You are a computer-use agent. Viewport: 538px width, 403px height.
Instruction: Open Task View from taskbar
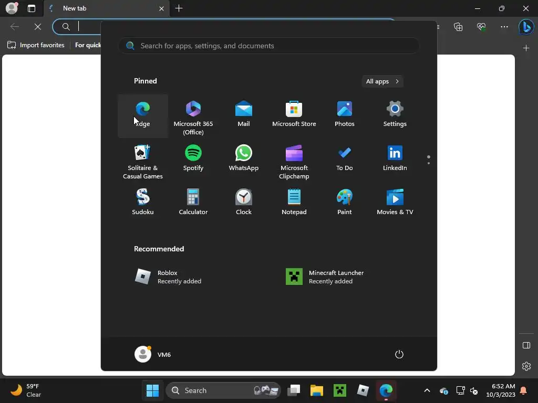pyautogui.click(x=294, y=390)
